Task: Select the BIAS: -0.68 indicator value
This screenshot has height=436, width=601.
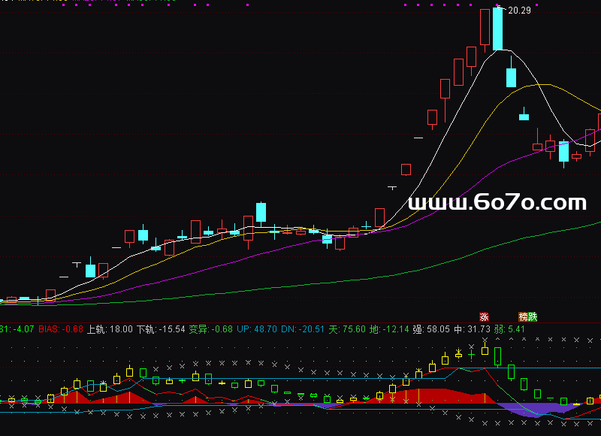Action: pyautogui.click(x=60, y=329)
